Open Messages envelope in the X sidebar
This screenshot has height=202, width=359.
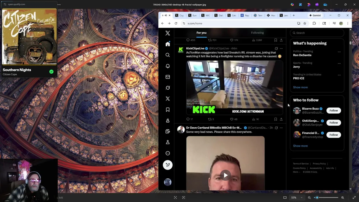click(168, 77)
